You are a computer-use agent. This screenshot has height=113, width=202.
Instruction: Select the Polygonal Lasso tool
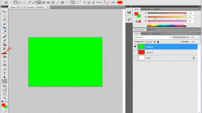[x=4, y=20]
